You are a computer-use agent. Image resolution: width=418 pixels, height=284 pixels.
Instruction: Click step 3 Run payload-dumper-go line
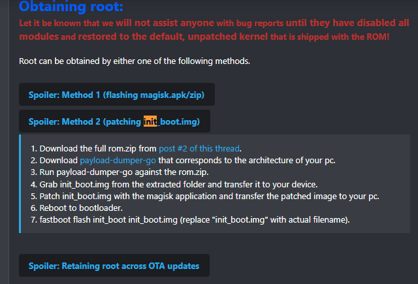pos(120,172)
